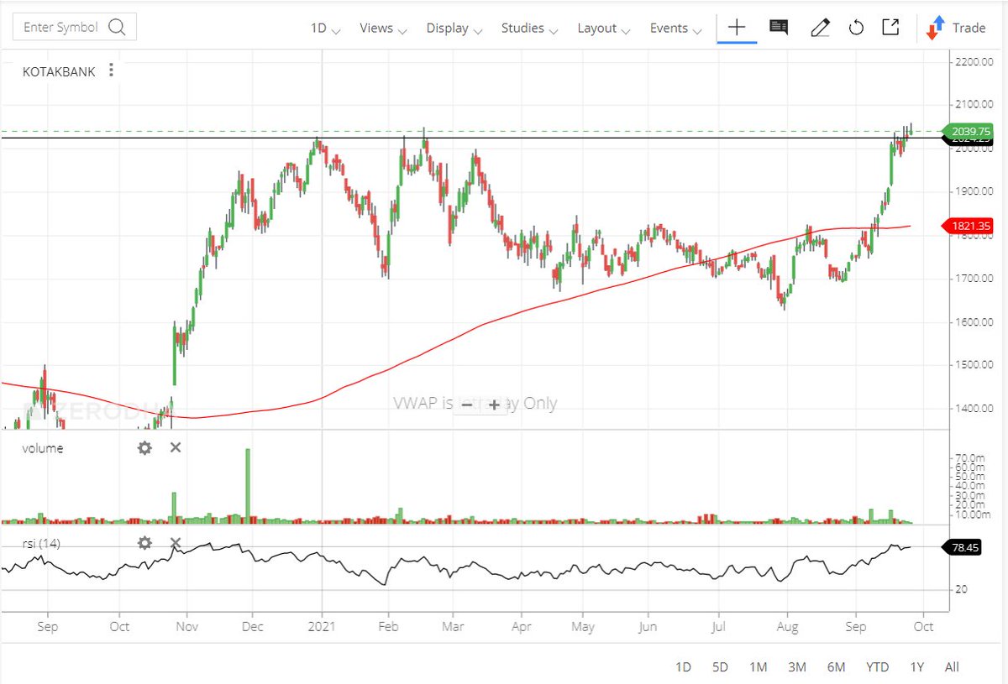1008x684 pixels.
Task: Select the 5D range tab
Action: [720, 667]
